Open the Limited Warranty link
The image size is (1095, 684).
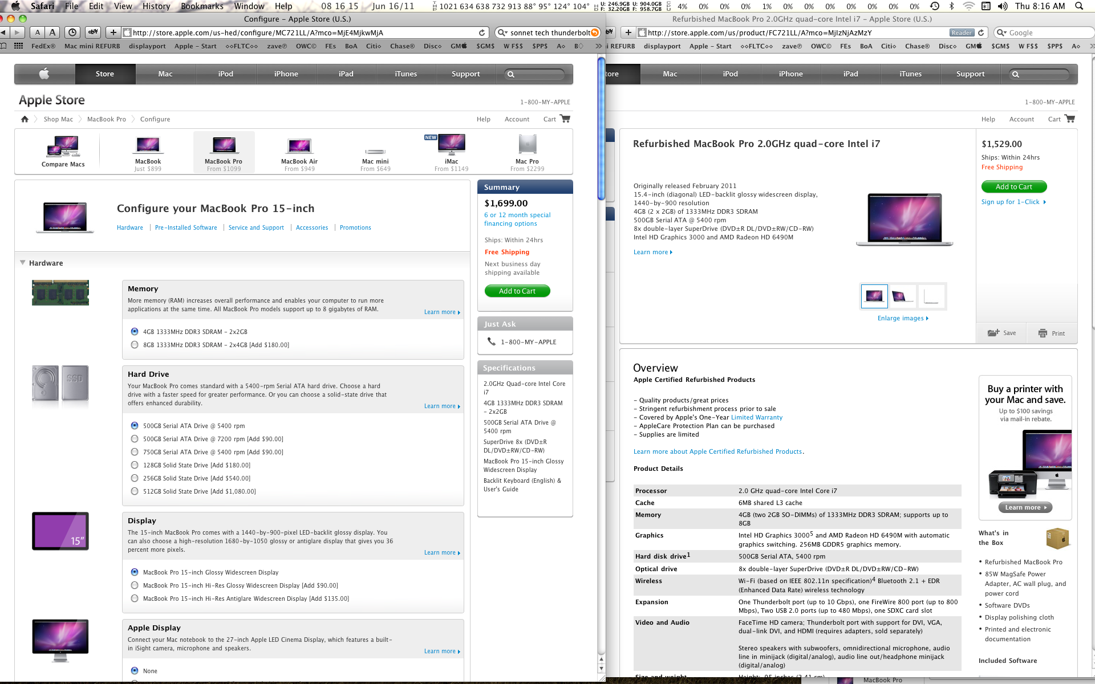click(757, 417)
